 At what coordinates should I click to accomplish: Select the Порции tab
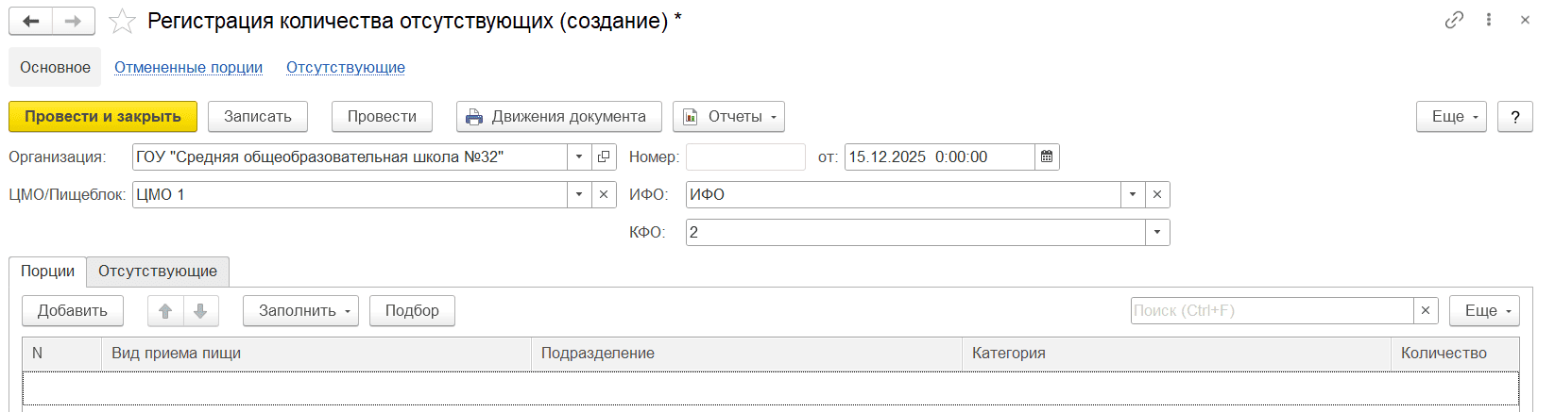click(47, 271)
